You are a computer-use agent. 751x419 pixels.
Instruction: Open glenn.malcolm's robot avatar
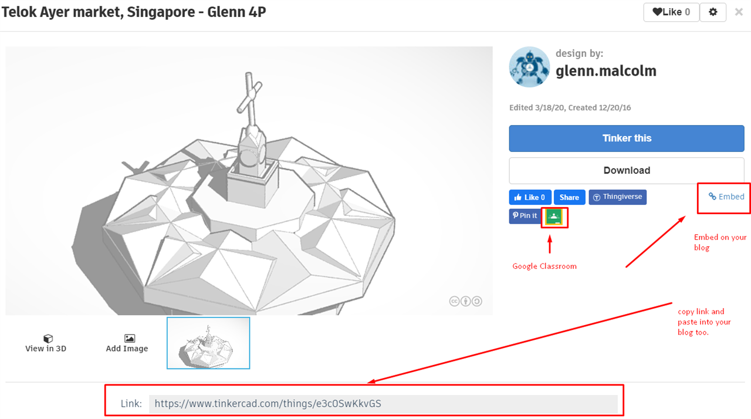coord(530,67)
